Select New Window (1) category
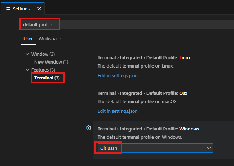 [x=51, y=62]
